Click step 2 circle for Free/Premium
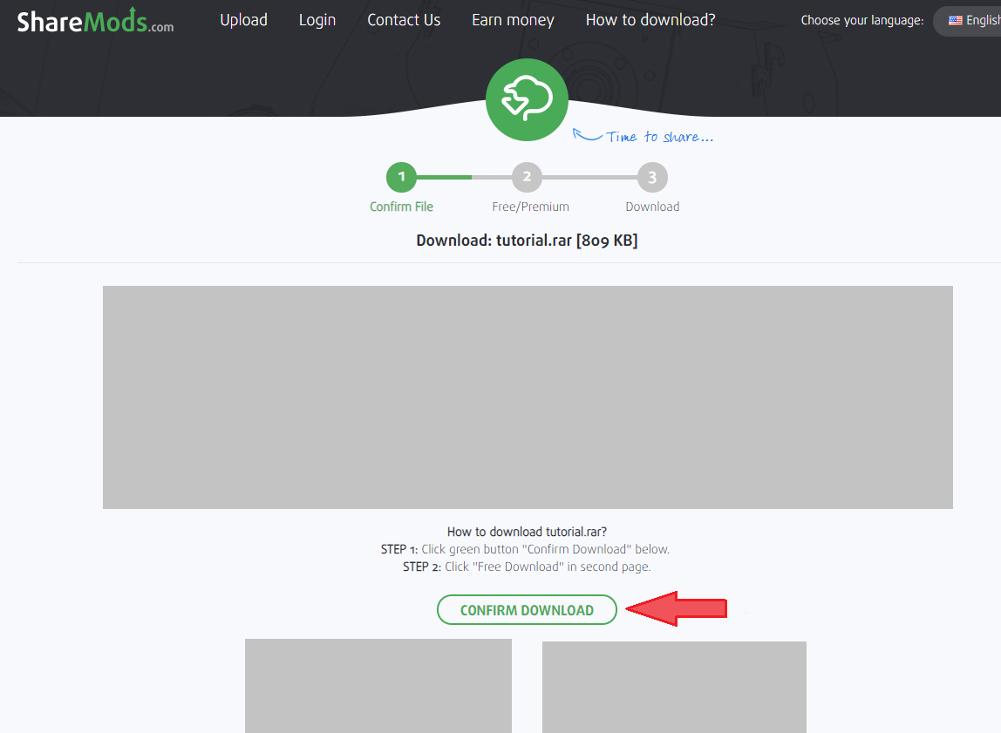This screenshot has height=733, width=1001. (x=527, y=175)
